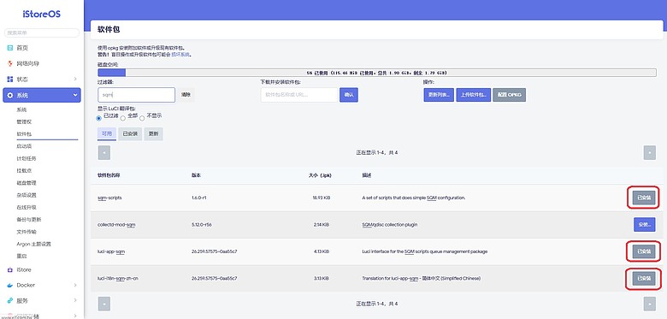This screenshot has width=667, height=319.
Task: Expand the 状态 menu chevron
Action: (75, 80)
